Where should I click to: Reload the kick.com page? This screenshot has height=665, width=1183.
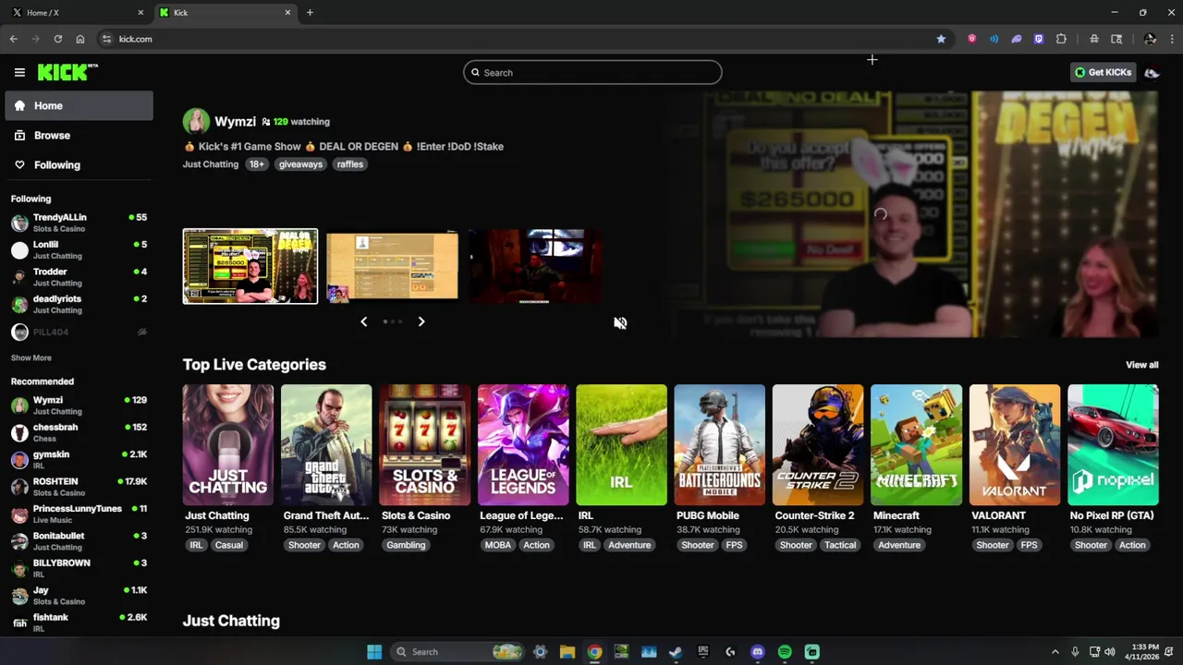pos(57,39)
